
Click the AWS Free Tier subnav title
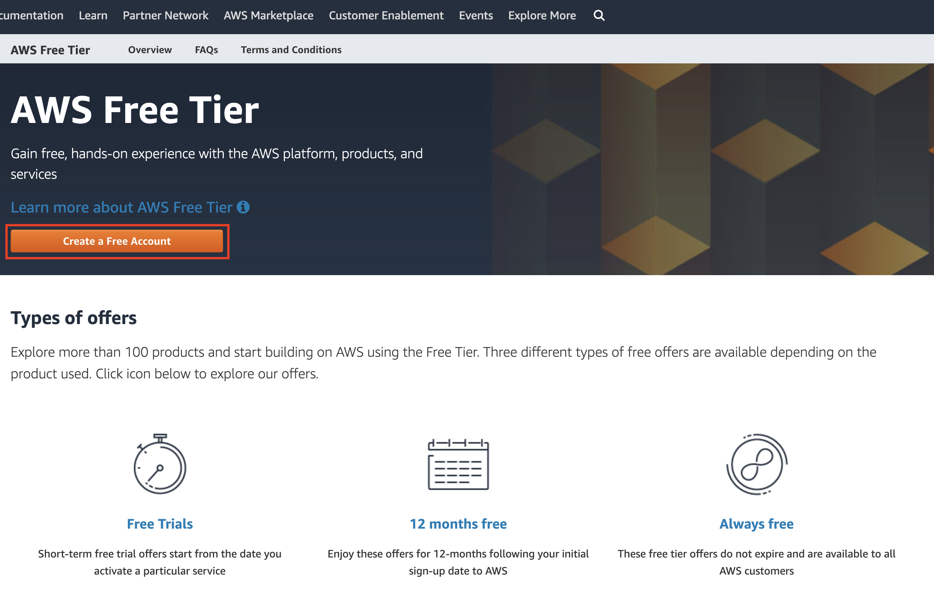tap(50, 50)
